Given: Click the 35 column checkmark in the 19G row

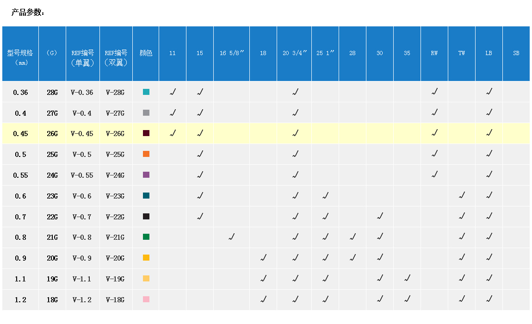Looking at the screenshot, I should pyautogui.click(x=407, y=279).
